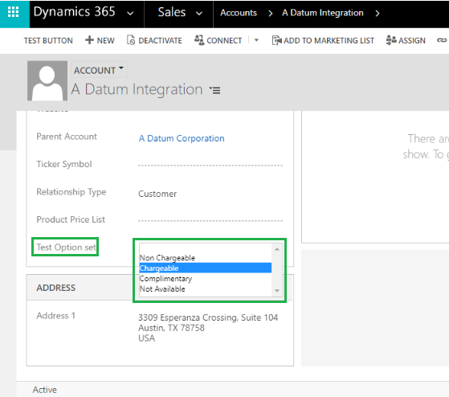Open the record navigation list icon beside title
This screenshot has width=449, height=397.
tap(214, 90)
